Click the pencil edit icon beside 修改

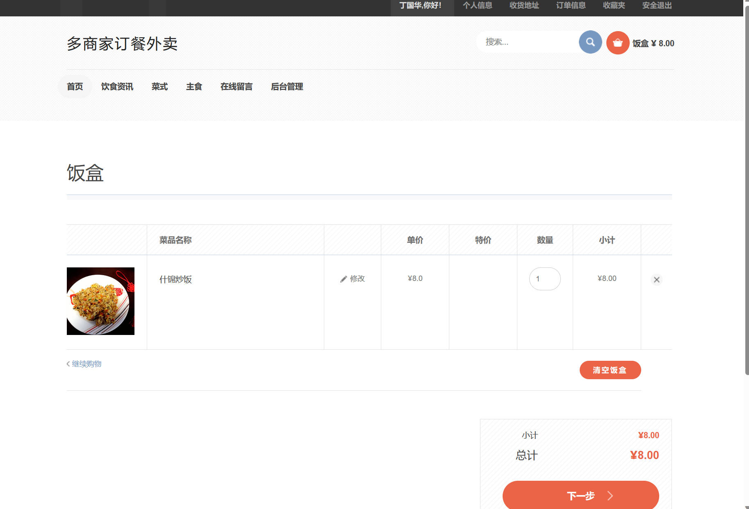344,278
